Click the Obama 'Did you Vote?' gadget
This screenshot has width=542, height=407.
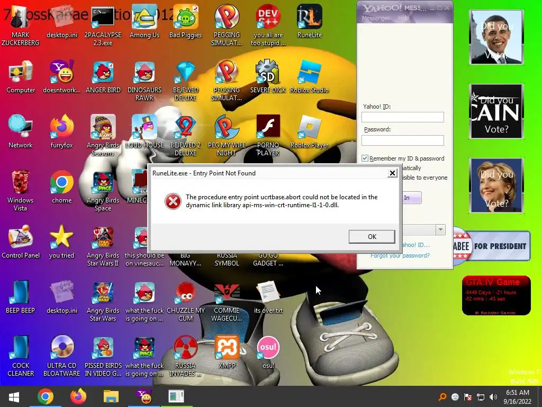(x=496, y=37)
